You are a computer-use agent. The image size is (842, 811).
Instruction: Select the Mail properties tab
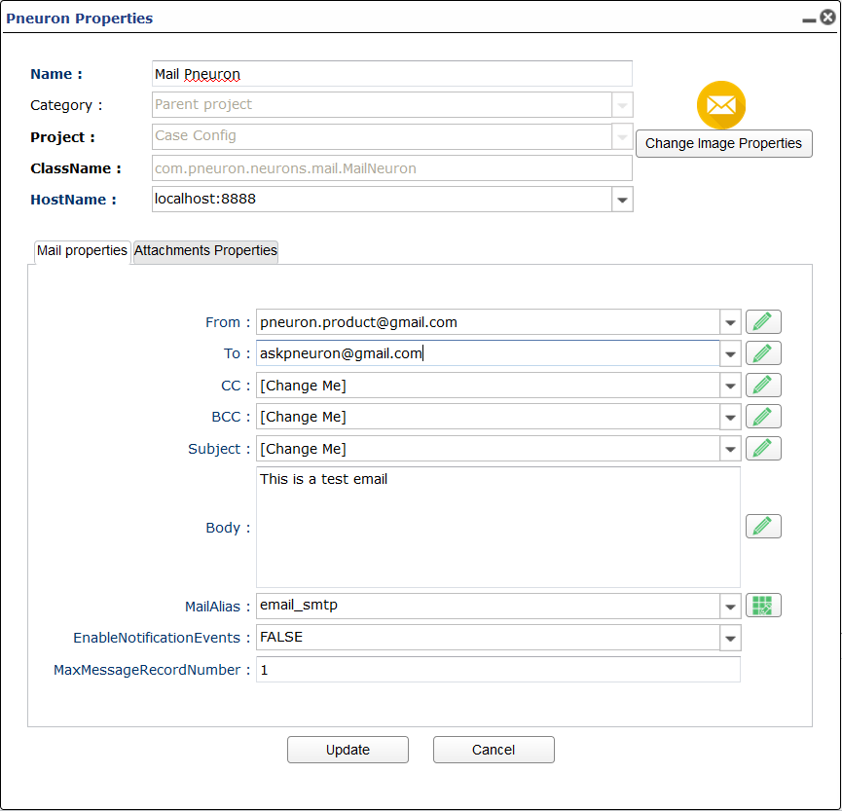click(x=82, y=251)
